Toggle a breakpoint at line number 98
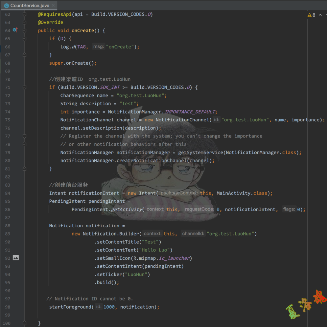The width and height of the screenshot is (327, 327). (x=8, y=307)
